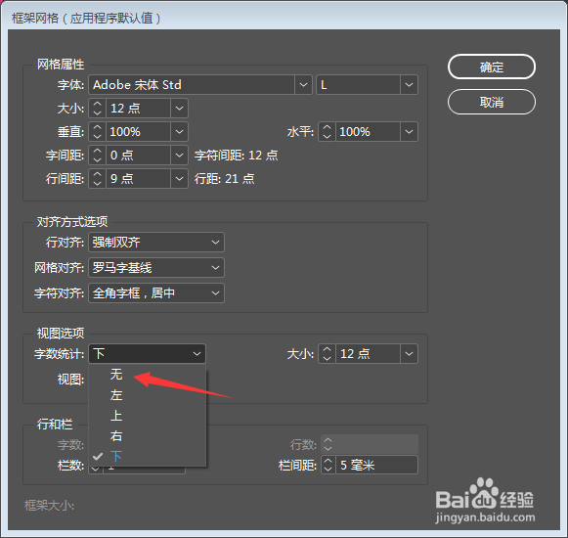Click the 12 点 size field in 网格属性

[138, 108]
